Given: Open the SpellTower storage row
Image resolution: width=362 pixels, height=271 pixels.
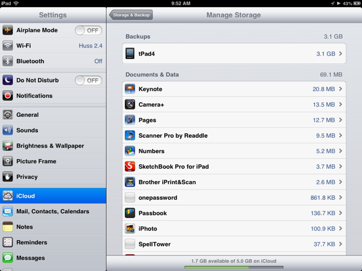Looking at the screenshot, I should click(x=234, y=244).
